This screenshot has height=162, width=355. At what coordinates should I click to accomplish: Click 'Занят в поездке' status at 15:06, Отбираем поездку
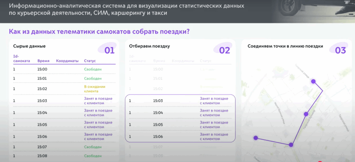tap(214, 136)
